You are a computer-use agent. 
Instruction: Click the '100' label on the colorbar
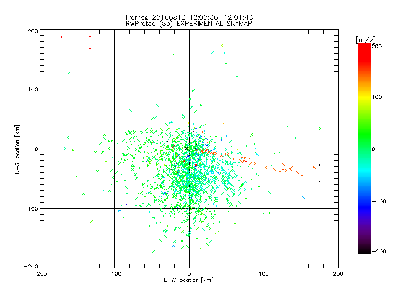[377, 97]
